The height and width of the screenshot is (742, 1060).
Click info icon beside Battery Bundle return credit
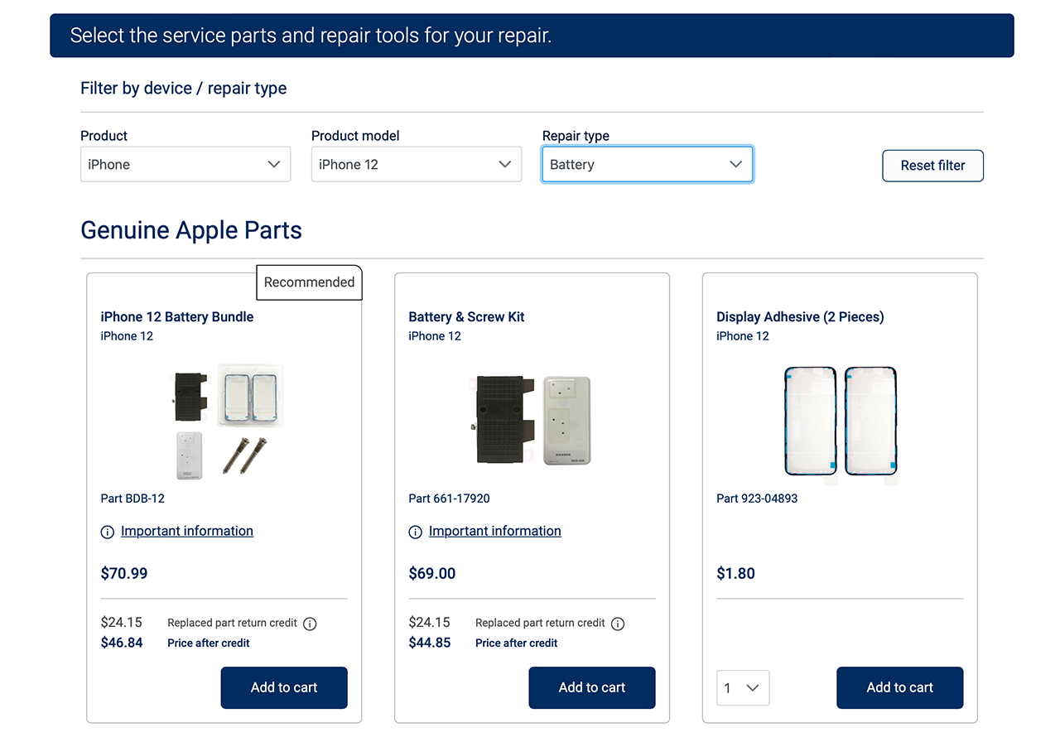click(x=310, y=624)
